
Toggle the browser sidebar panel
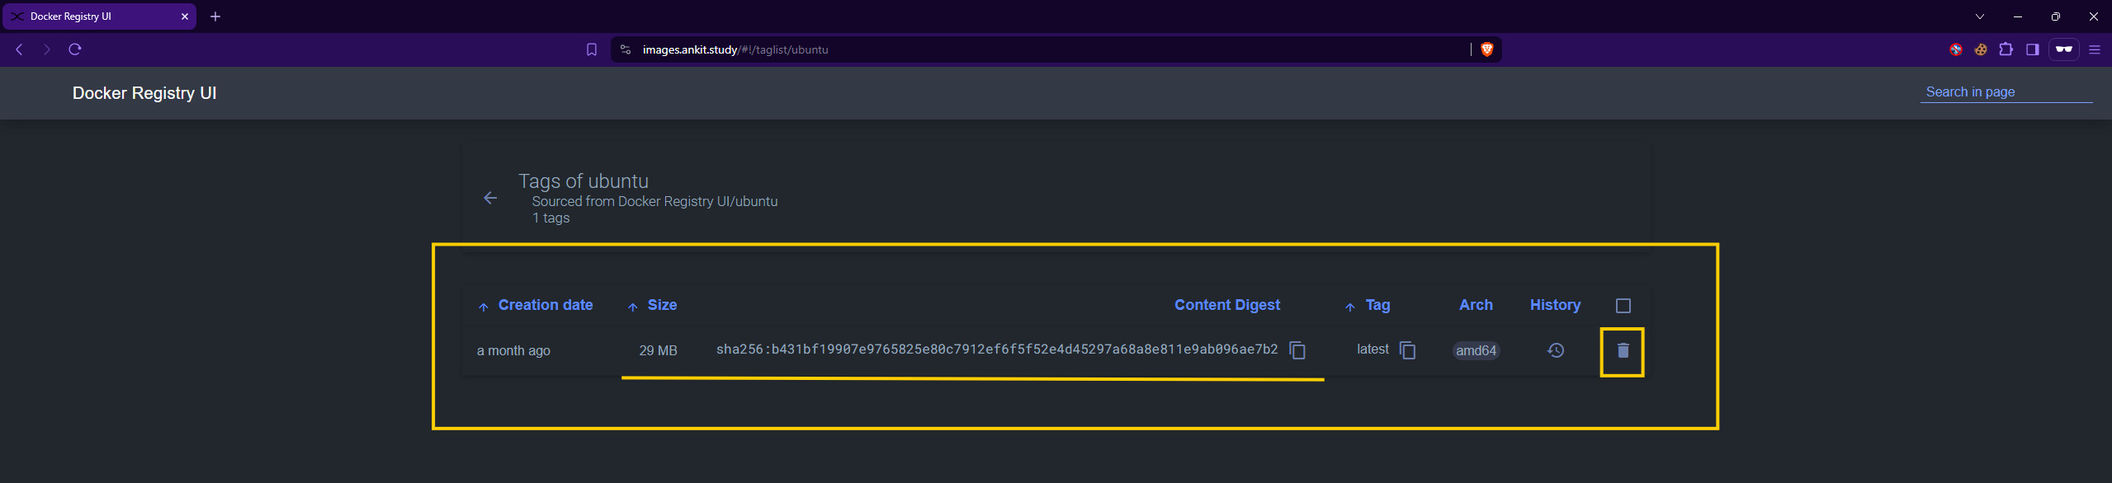(x=2032, y=49)
